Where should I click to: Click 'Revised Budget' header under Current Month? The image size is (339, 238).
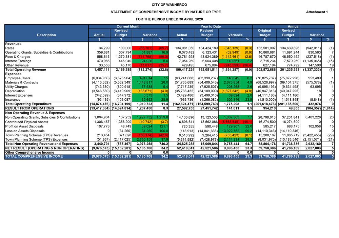pyautogui.click(x=121, y=33)
